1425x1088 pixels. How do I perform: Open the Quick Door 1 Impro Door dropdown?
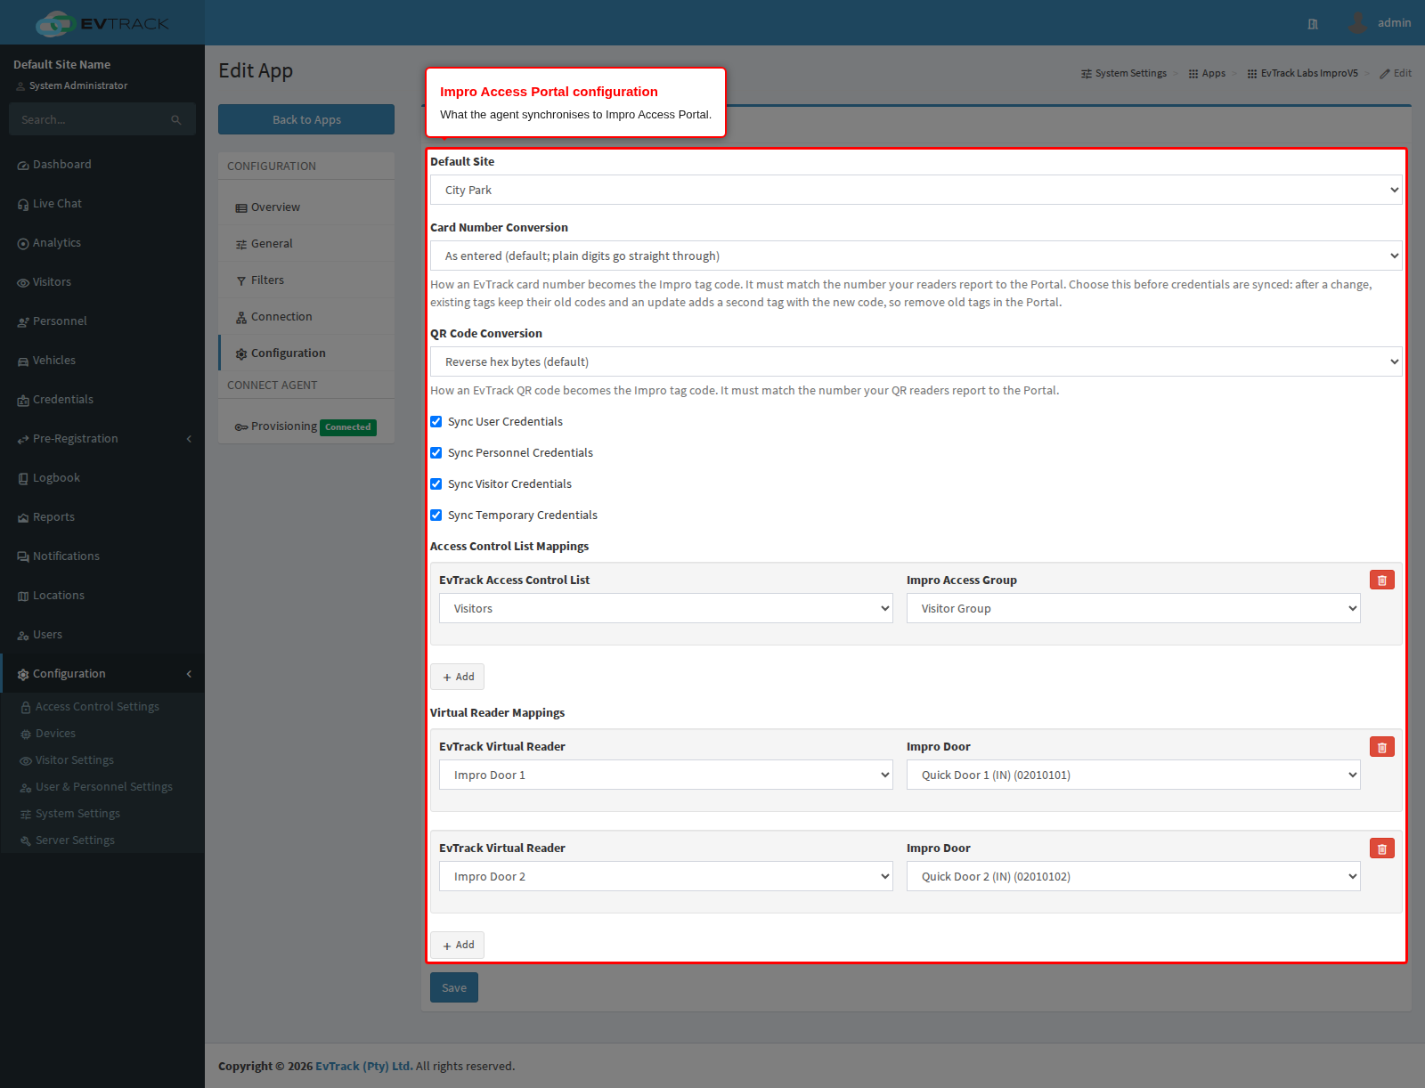click(x=1134, y=775)
